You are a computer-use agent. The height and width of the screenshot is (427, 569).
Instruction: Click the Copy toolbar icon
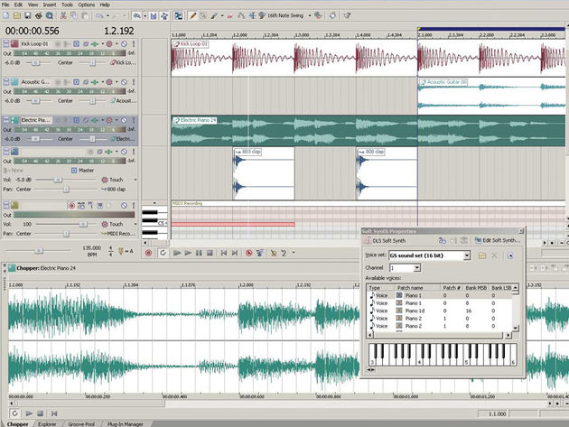click(74, 15)
